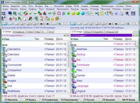Image resolution: width=140 pixels, height=103 pixels.
Task: Select drive K in left panel drive bar
Action: pos(42,24)
